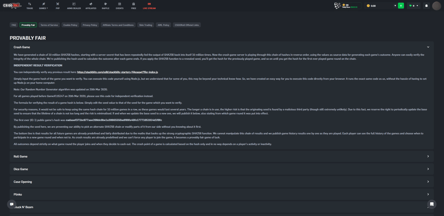Open the Raffle lightning icon
Screen dimensions: 444x216
pos(105,4)
